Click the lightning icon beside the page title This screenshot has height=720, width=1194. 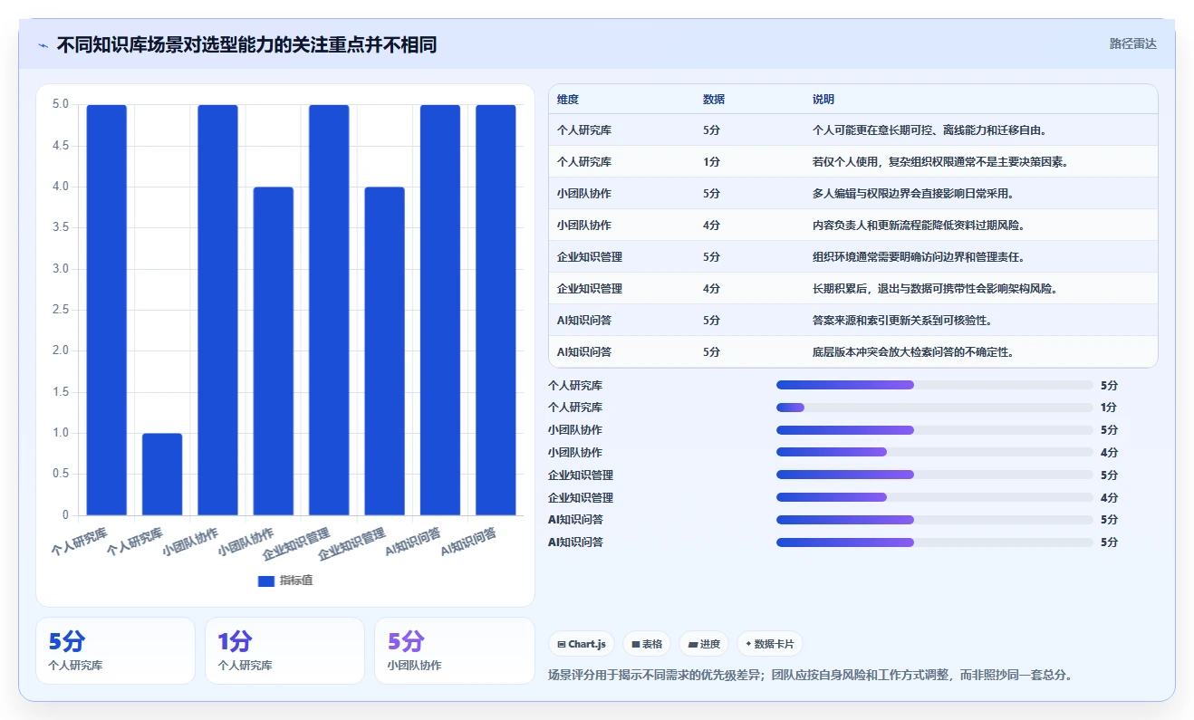(x=43, y=44)
